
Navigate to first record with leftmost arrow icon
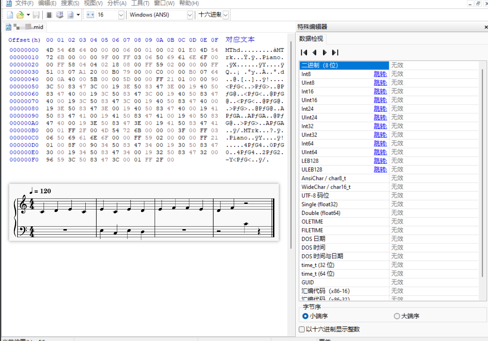click(304, 52)
